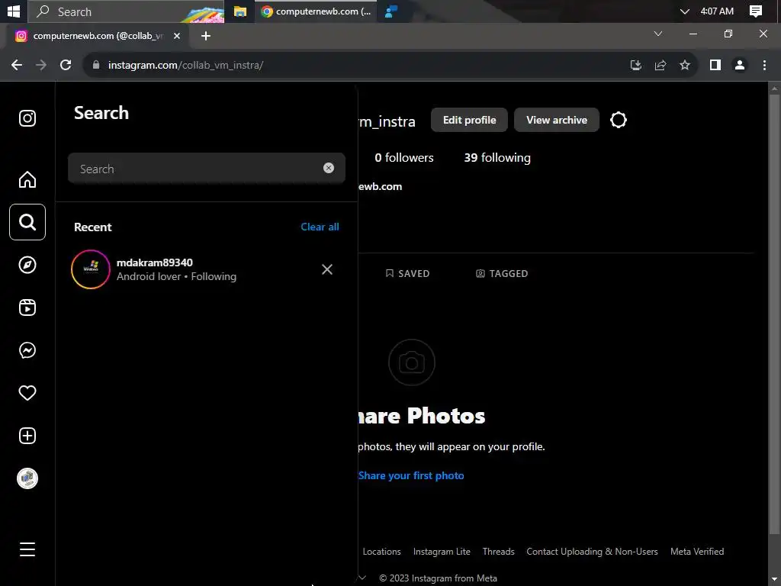
Task: Click the Instagram logo in the sidebar
Action: [27, 118]
